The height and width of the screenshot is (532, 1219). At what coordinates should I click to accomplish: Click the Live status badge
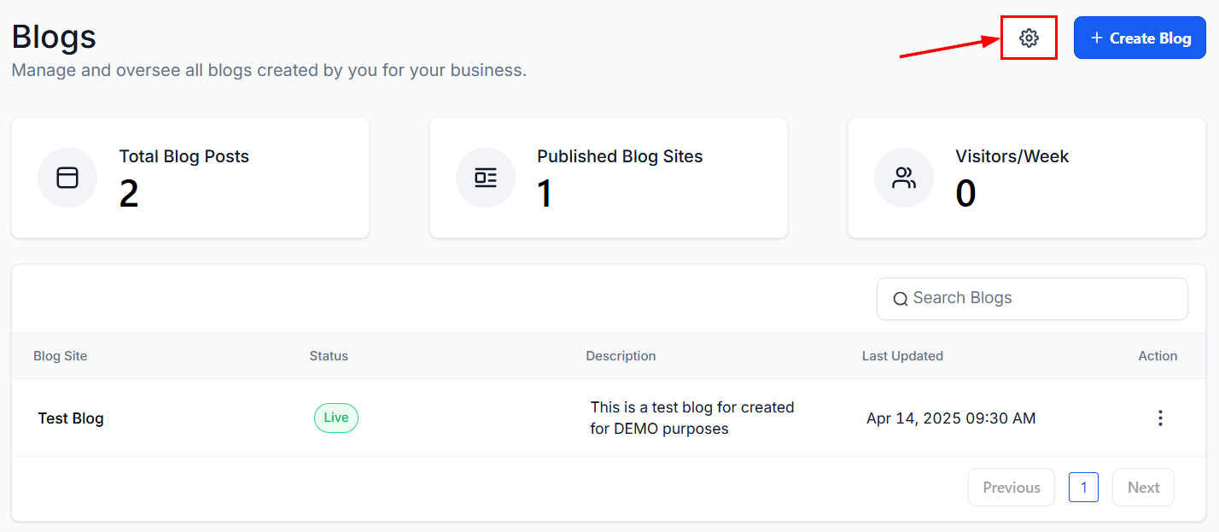click(x=336, y=418)
